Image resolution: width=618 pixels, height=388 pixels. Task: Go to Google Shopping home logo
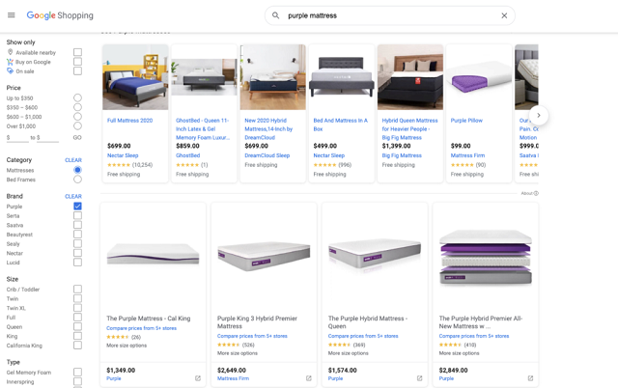click(59, 15)
